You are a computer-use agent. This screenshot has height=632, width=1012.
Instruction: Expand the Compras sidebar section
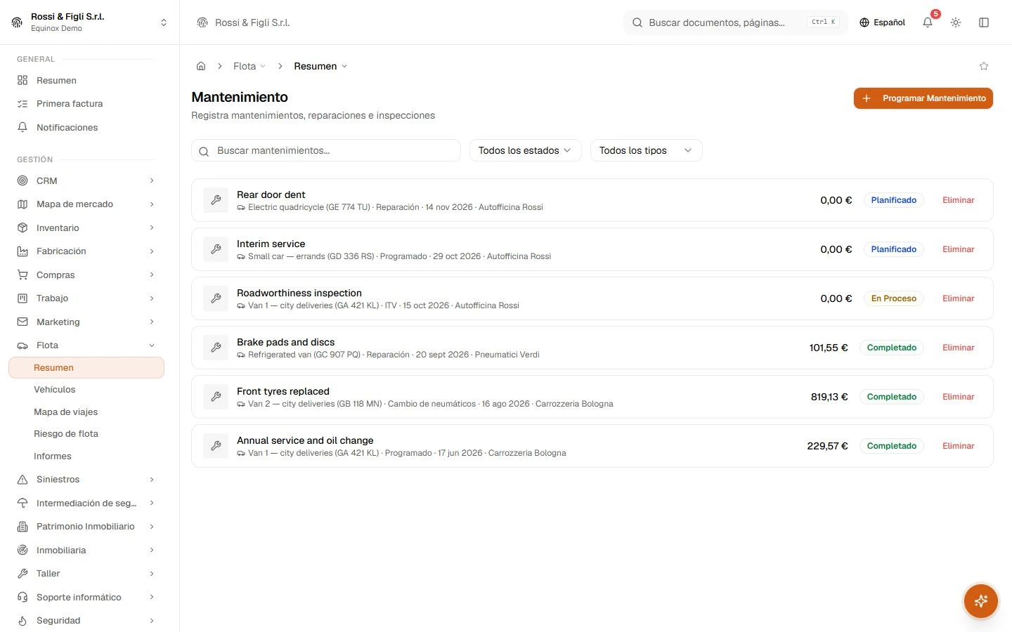coord(86,275)
